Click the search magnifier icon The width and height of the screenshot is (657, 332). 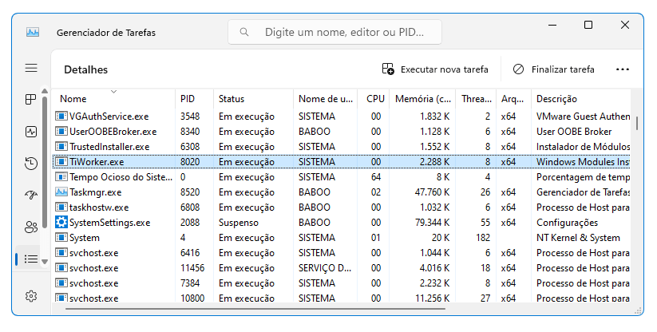point(243,32)
